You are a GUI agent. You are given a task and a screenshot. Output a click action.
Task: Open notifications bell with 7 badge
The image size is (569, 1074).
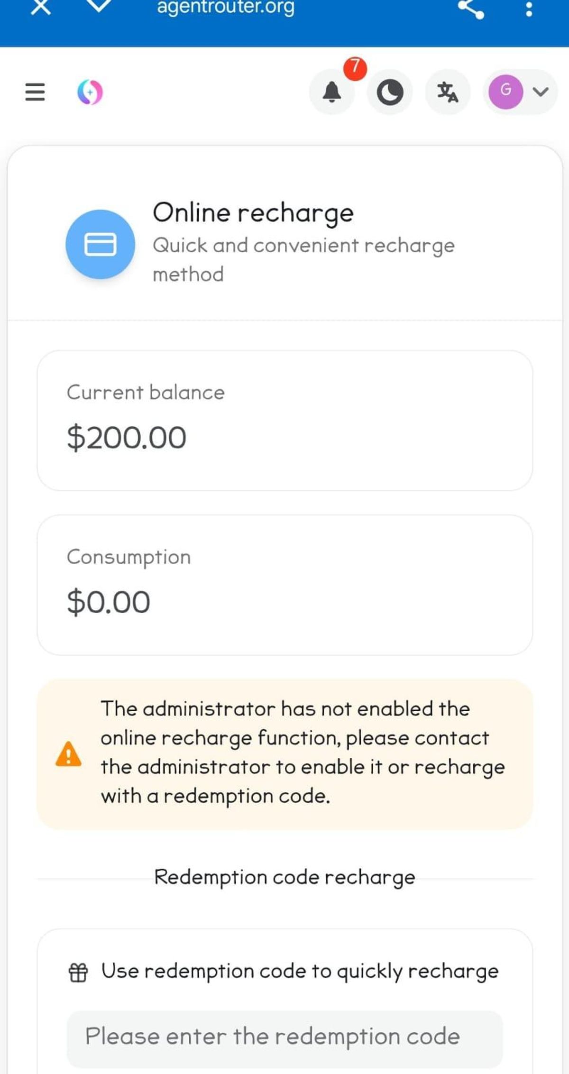point(332,92)
